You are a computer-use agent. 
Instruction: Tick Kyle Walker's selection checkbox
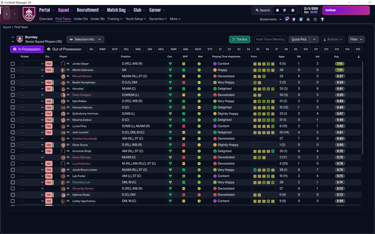tap(13, 101)
